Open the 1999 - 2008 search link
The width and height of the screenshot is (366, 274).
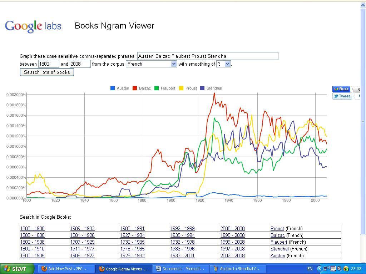pyautogui.click(x=232, y=242)
